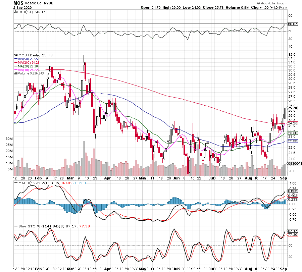Click the May label below the Slow STO panel
Image resolution: width=302 pixels, height=272 pixels.
(x=142, y=269)
